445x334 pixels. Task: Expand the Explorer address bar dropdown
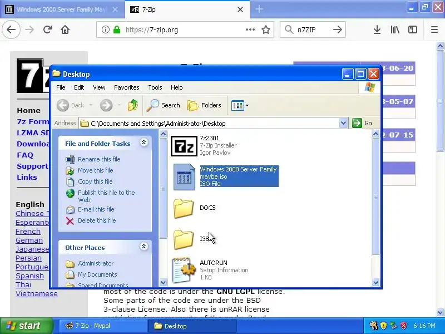343,123
